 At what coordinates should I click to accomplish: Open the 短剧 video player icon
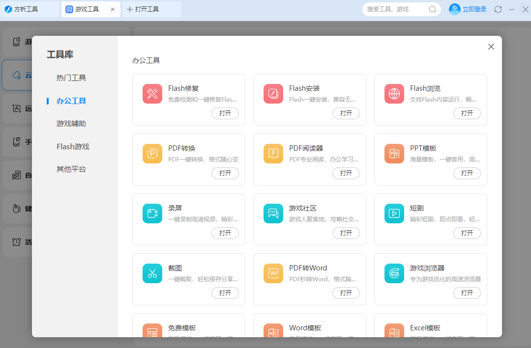394,214
